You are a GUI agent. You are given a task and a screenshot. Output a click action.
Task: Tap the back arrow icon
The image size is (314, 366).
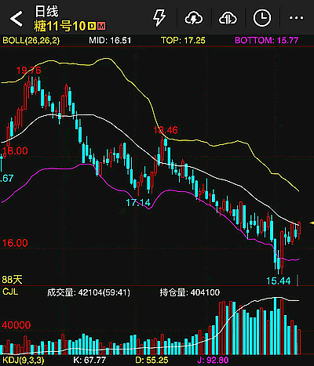coord(16,19)
